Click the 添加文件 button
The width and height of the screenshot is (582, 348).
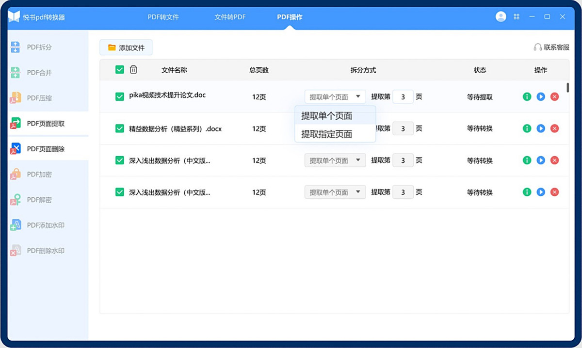pyautogui.click(x=126, y=47)
